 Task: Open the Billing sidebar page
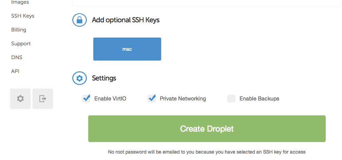pyautogui.click(x=19, y=30)
